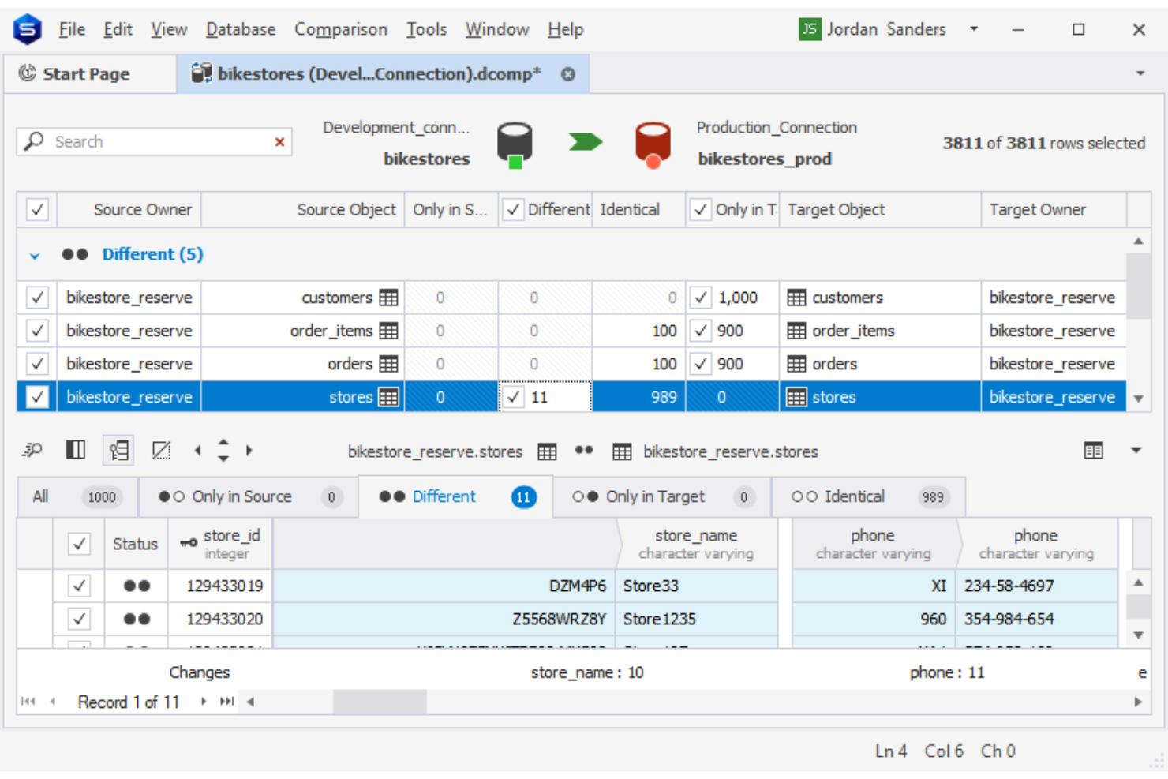The image size is (1168, 779).
Task: Click the side-by-side grid view icon
Action: pos(1093,450)
